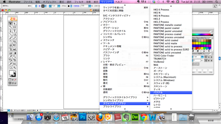Select the Magic Wand tool
Screen dimensions: 221x124
tap(10, 27)
